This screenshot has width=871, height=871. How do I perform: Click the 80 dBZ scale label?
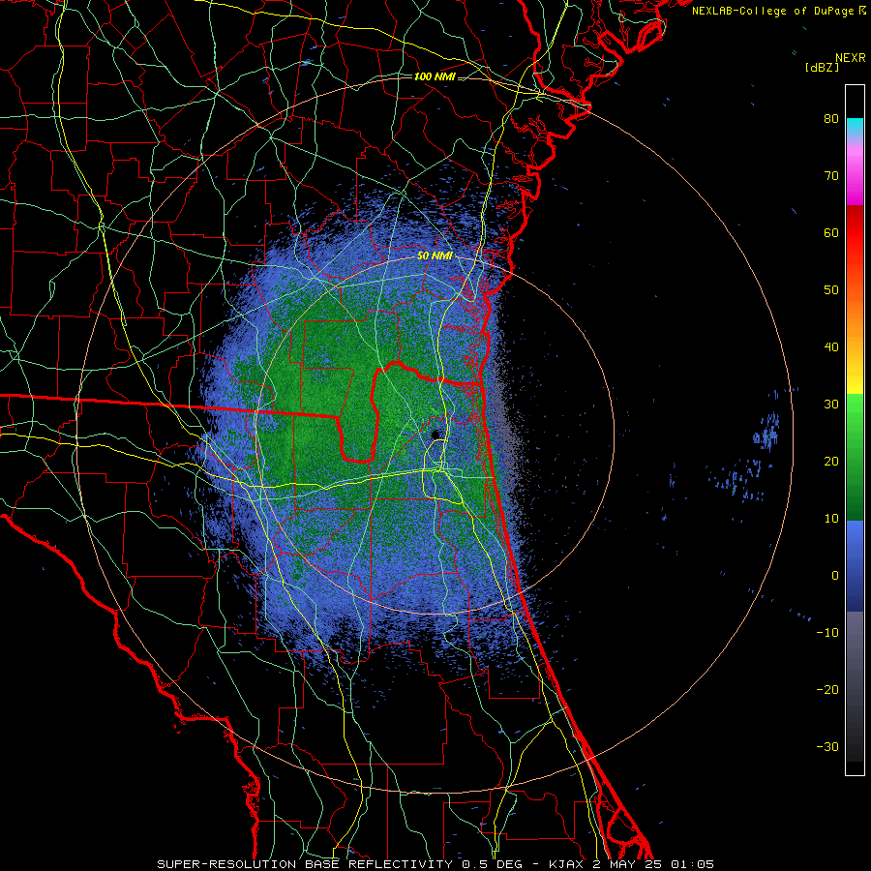tap(831, 119)
